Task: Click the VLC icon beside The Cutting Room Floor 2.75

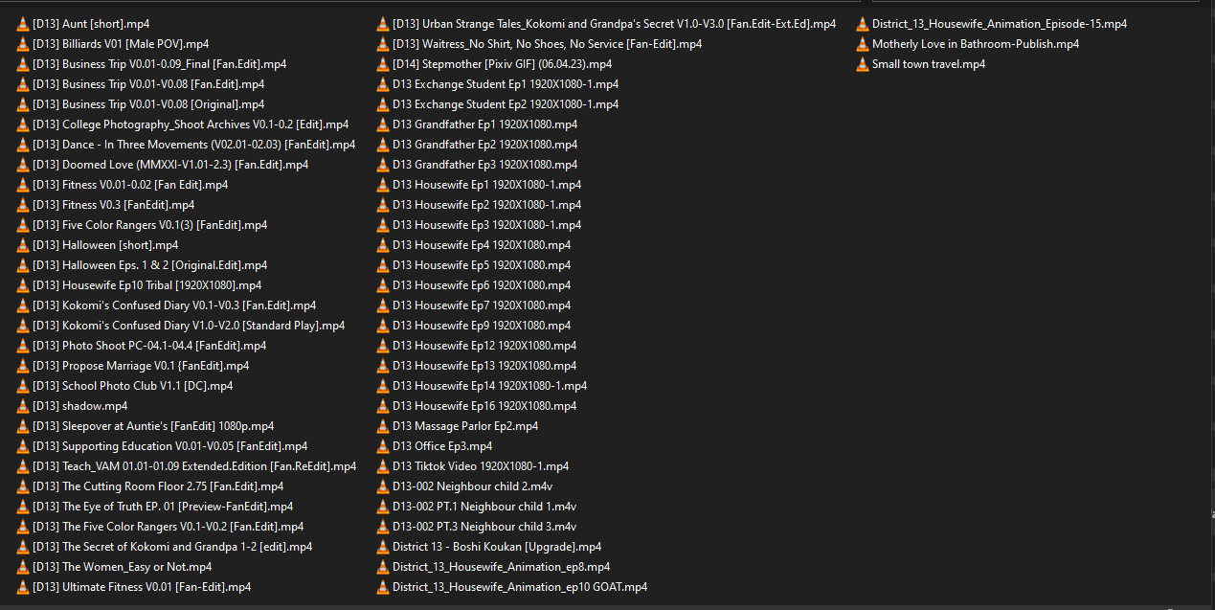Action: click(x=23, y=486)
